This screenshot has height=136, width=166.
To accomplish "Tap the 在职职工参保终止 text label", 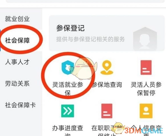I will (107, 130).
